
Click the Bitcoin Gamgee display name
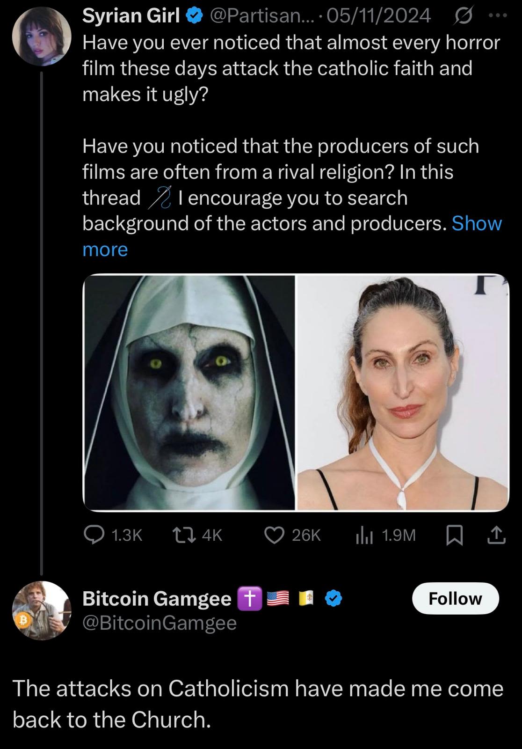[157, 599]
